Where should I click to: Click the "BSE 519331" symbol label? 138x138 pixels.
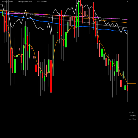click(42, 2)
